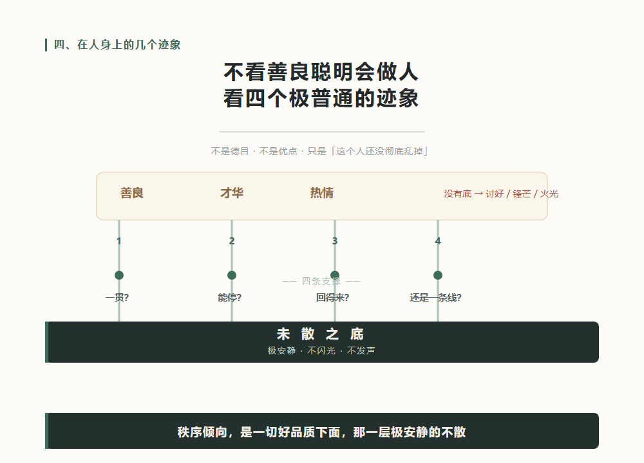Select the number "3" on the third pillar
This screenshot has height=463, width=644.
tap(335, 241)
